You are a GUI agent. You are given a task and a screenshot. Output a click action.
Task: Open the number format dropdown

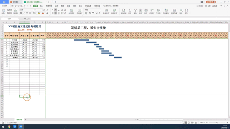click(93, 10)
